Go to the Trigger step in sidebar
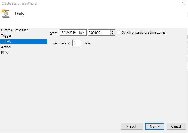Screen dimensions: 188x133 coord(6,36)
